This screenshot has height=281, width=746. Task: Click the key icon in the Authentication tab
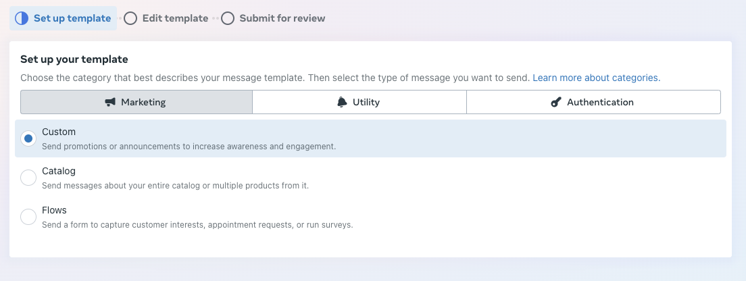pyautogui.click(x=556, y=103)
